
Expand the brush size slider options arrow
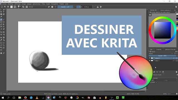coord(94,7)
